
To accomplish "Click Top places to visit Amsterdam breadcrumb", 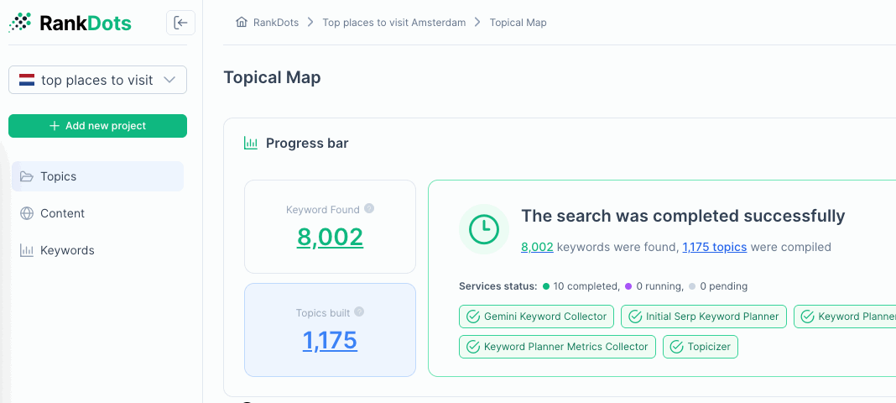I will pyautogui.click(x=393, y=23).
